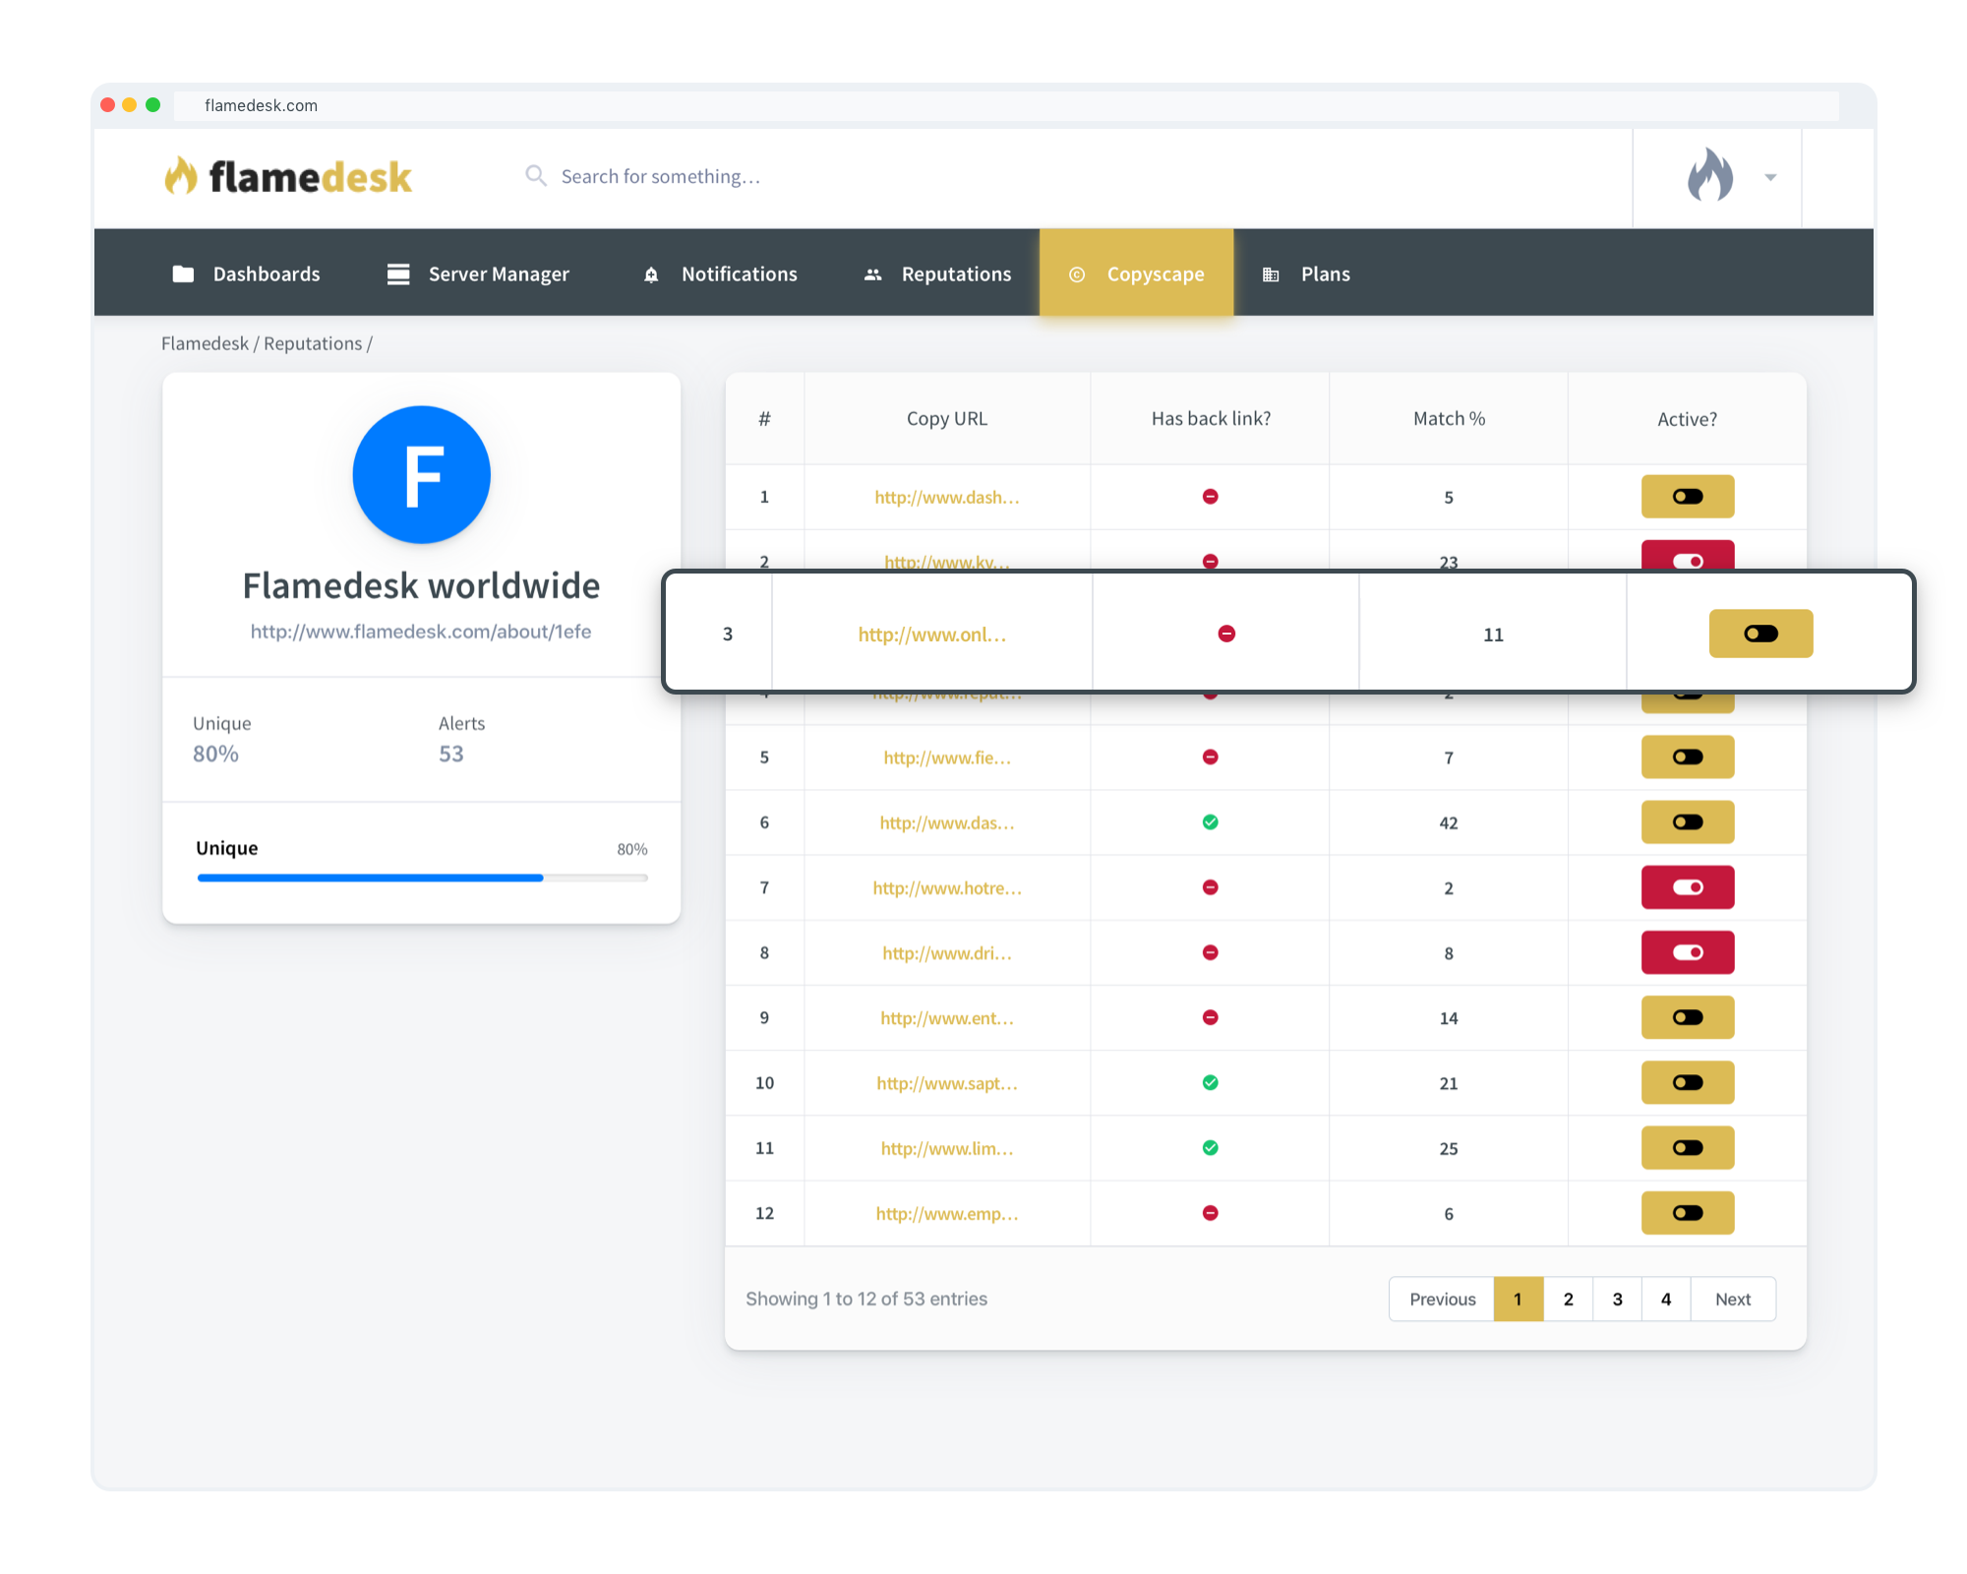Image resolution: width=1967 pixels, height=1574 pixels.
Task: Open the http://www.emp… copy URL
Action: [947, 1213]
